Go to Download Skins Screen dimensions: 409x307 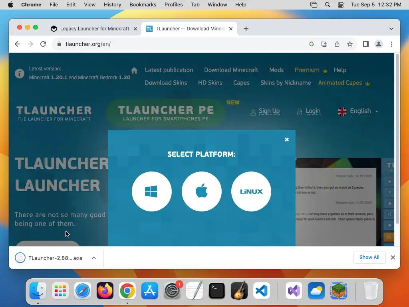(166, 83)
